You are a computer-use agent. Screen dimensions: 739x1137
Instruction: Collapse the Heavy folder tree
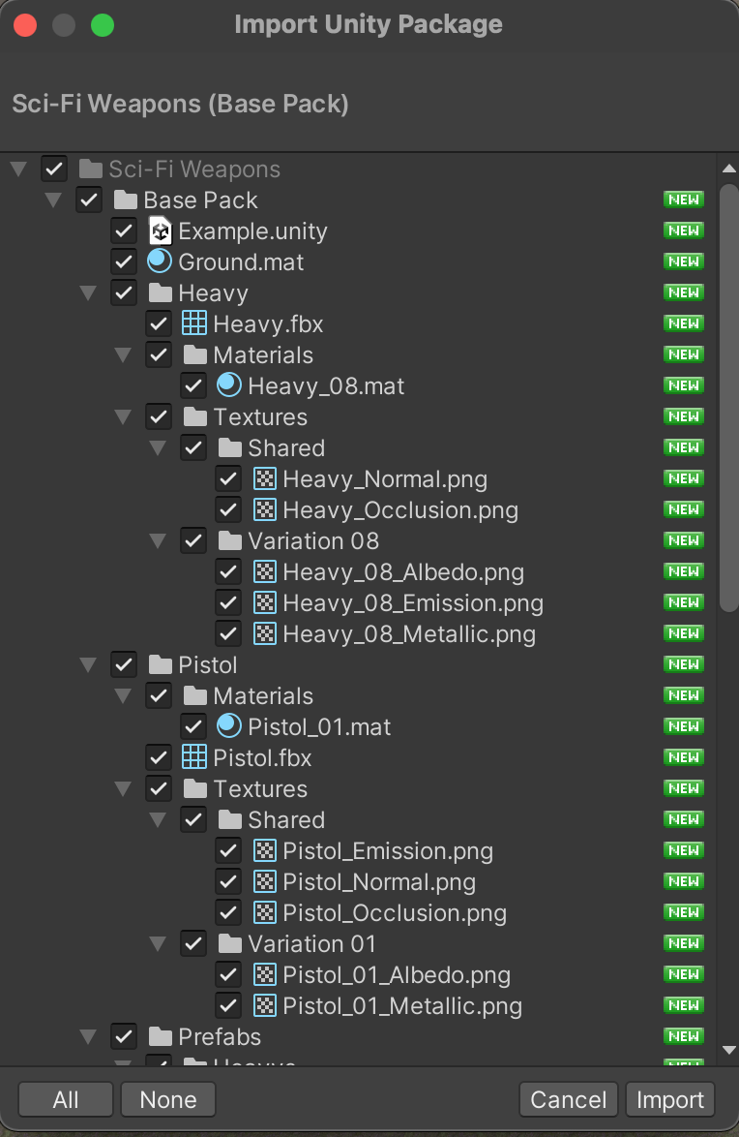coord(88,293)
